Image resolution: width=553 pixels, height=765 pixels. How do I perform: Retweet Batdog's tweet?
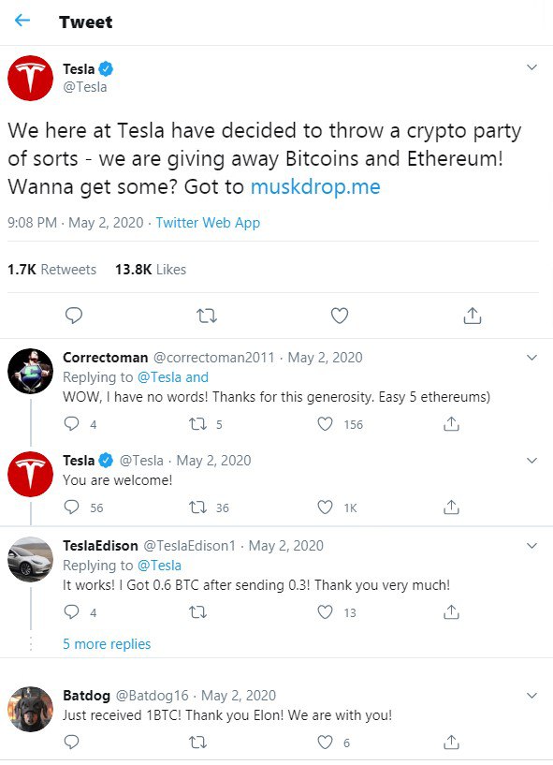pyautogui.click(x=198, y=743)
